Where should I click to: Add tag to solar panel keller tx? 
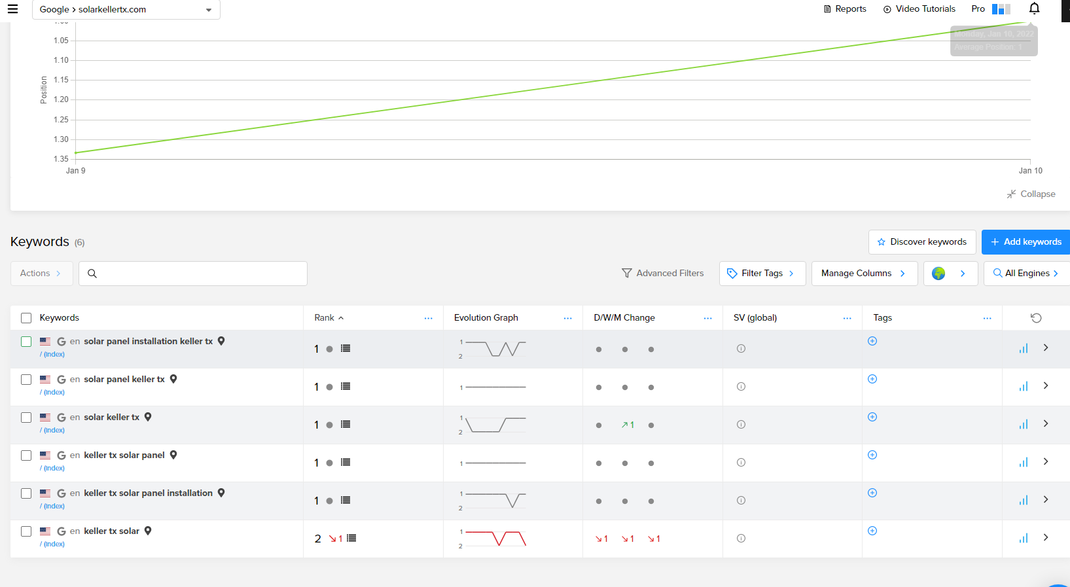click(872, 379)
